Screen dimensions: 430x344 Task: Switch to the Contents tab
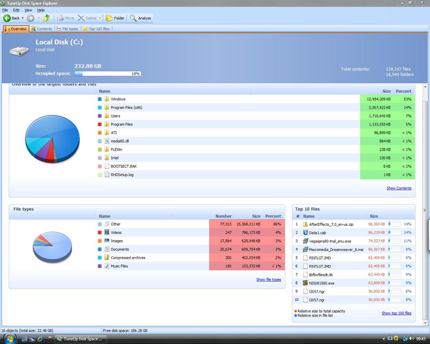click(41, 29)
